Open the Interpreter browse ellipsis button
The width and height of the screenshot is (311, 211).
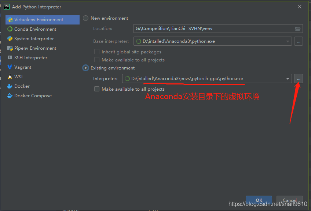[x=299, y=79]
